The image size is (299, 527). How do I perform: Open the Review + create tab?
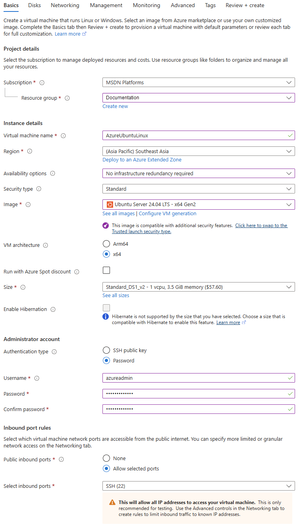point(245,6)
